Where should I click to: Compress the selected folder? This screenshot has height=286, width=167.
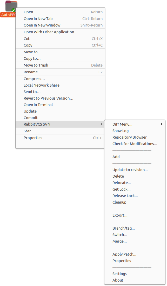[x=34, y=79]
